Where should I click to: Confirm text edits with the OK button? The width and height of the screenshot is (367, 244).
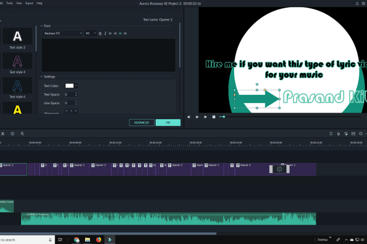pos(168,123)
